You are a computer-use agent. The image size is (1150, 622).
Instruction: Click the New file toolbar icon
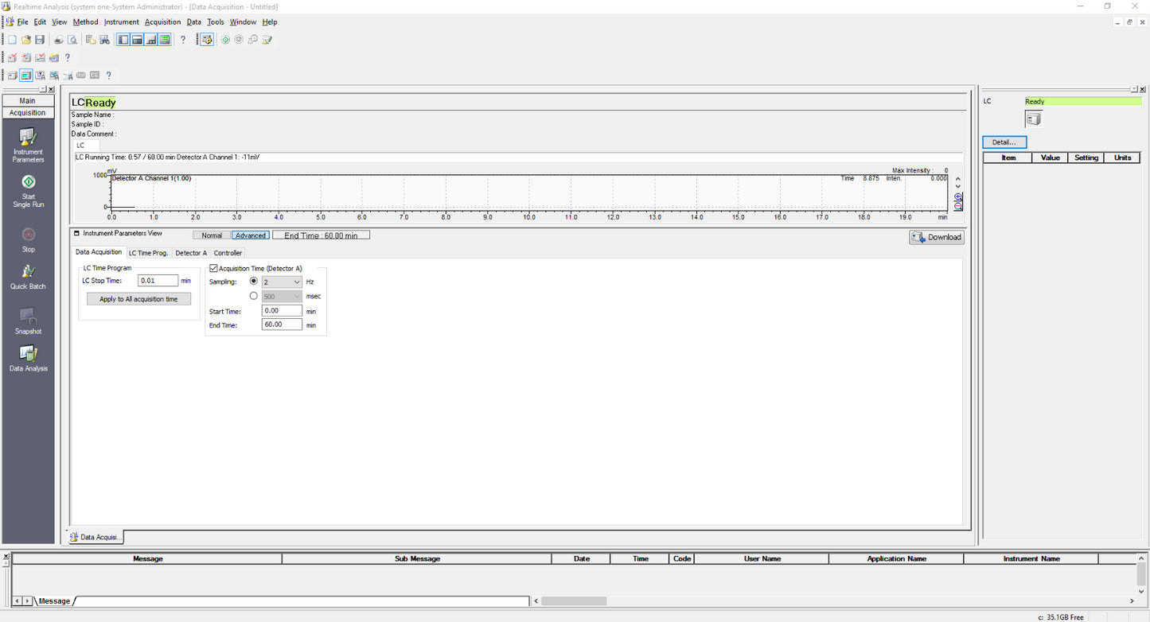point(12,40)
